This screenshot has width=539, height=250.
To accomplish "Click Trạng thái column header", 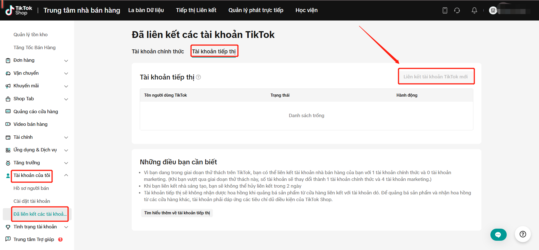I will coord(280,95).
